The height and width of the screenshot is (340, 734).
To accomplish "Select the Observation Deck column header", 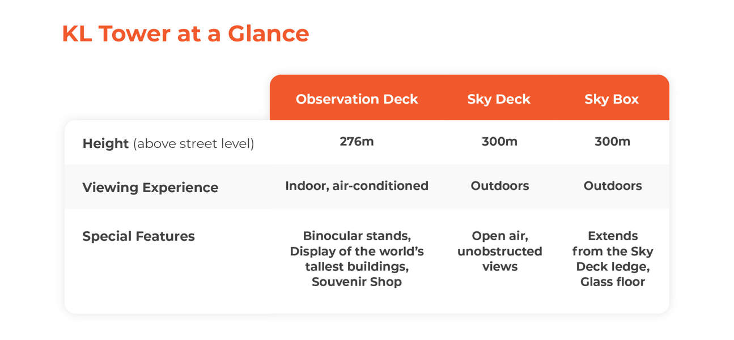I will click(x=357, y=99).
